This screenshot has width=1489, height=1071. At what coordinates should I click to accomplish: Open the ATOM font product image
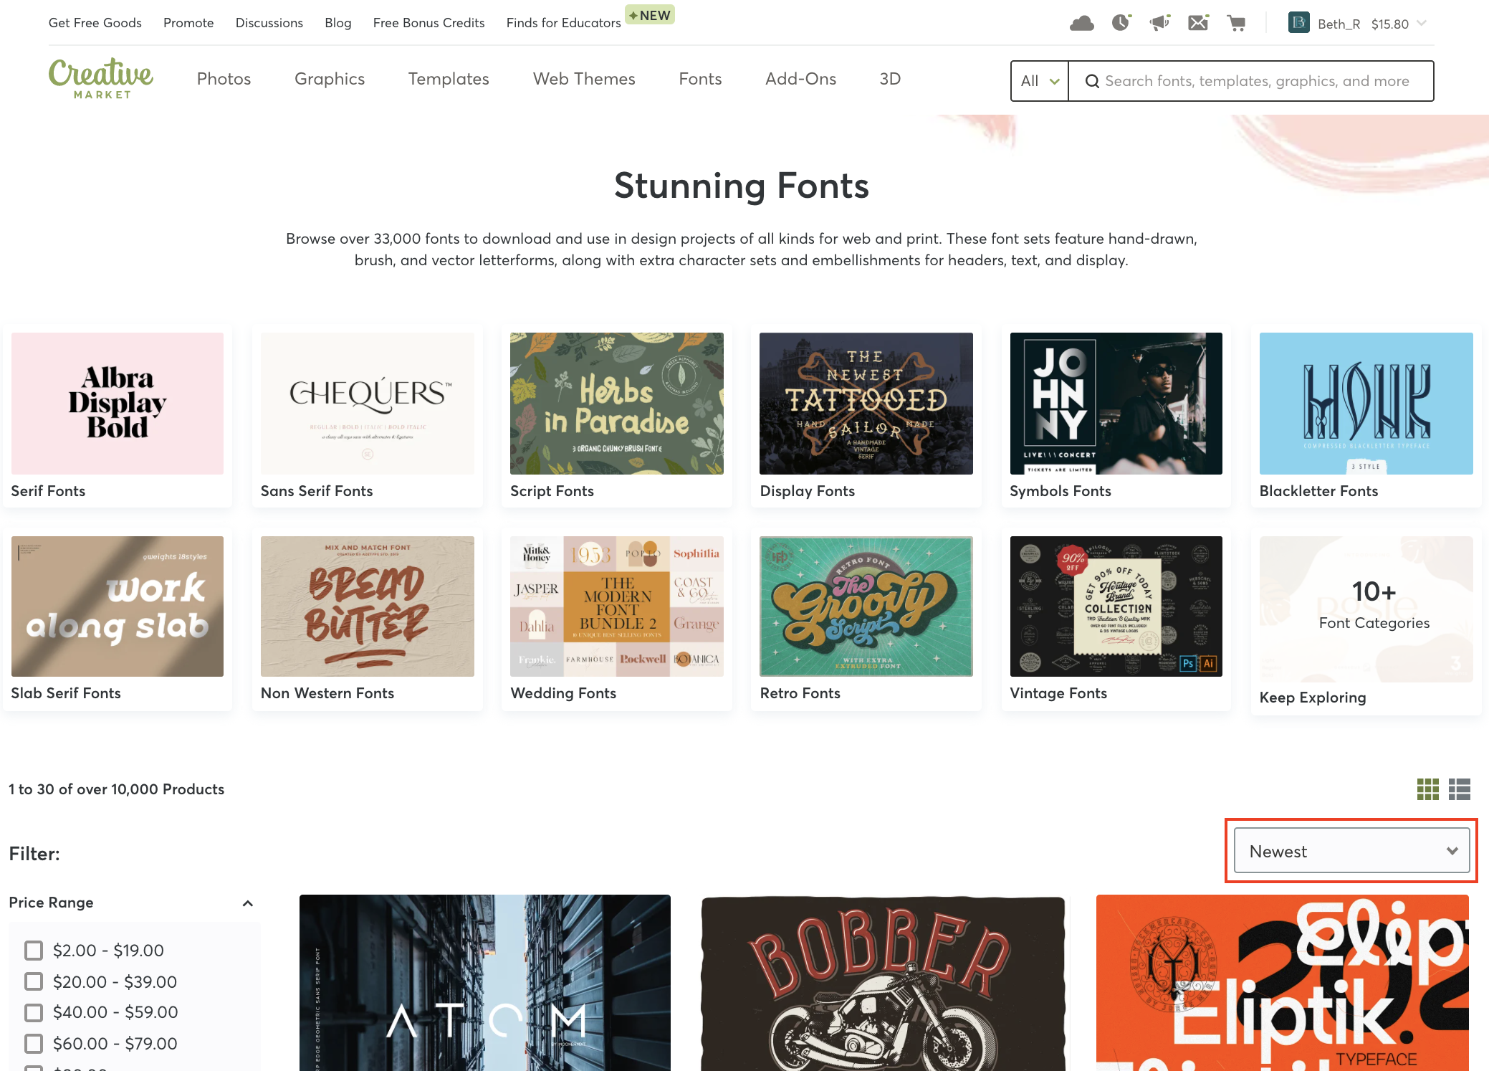(x=485, y=983)
